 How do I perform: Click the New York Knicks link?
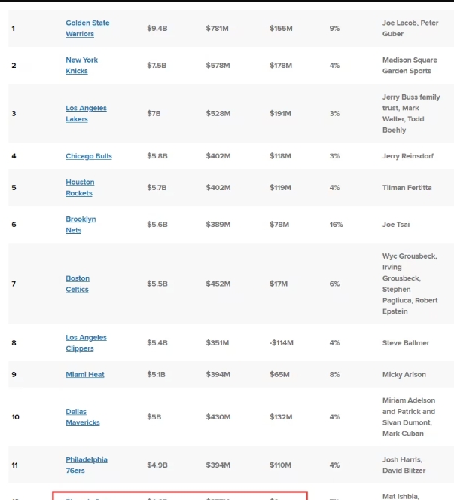pos(81,66)
